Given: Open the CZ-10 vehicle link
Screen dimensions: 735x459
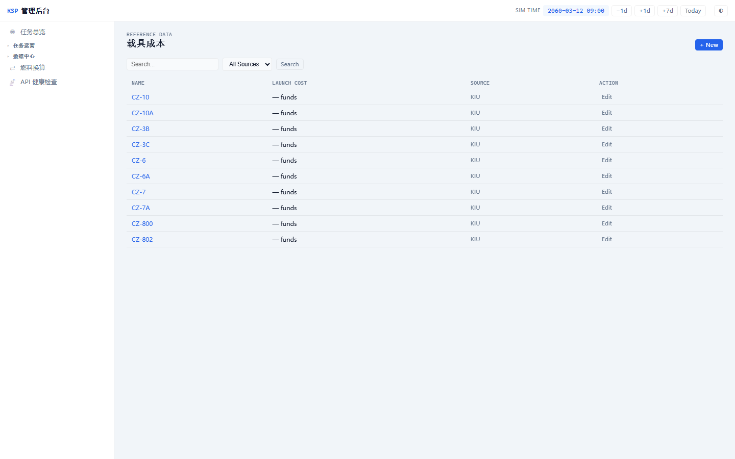Looking at the screenshot, I should (x=140, y=97).
